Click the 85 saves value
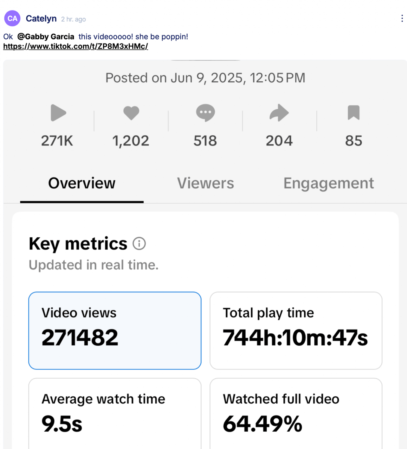407x449 pixels. (354, 141)
